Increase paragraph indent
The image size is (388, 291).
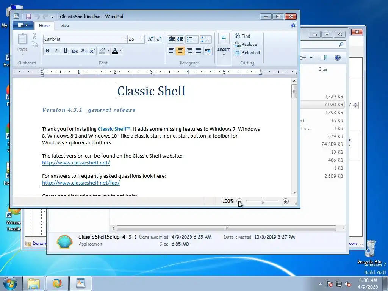180,39
